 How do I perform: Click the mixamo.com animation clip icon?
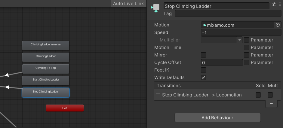tap(205, 25)
